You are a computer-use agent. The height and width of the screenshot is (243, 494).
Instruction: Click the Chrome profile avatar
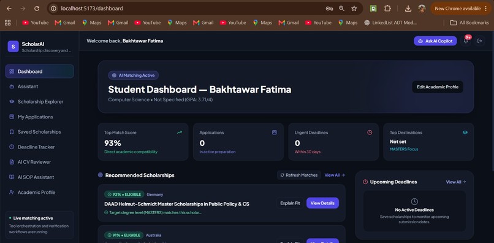(x=422, y=9)
